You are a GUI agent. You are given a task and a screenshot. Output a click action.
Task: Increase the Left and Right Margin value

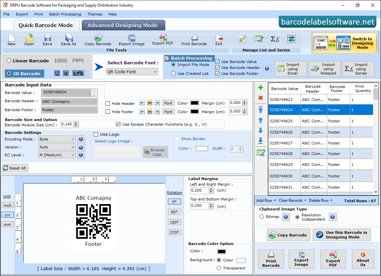pos(211,189)
